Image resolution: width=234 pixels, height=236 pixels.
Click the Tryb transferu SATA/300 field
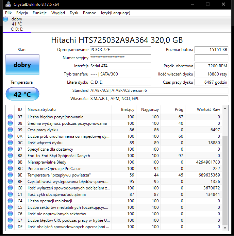(x=120, y=74)
